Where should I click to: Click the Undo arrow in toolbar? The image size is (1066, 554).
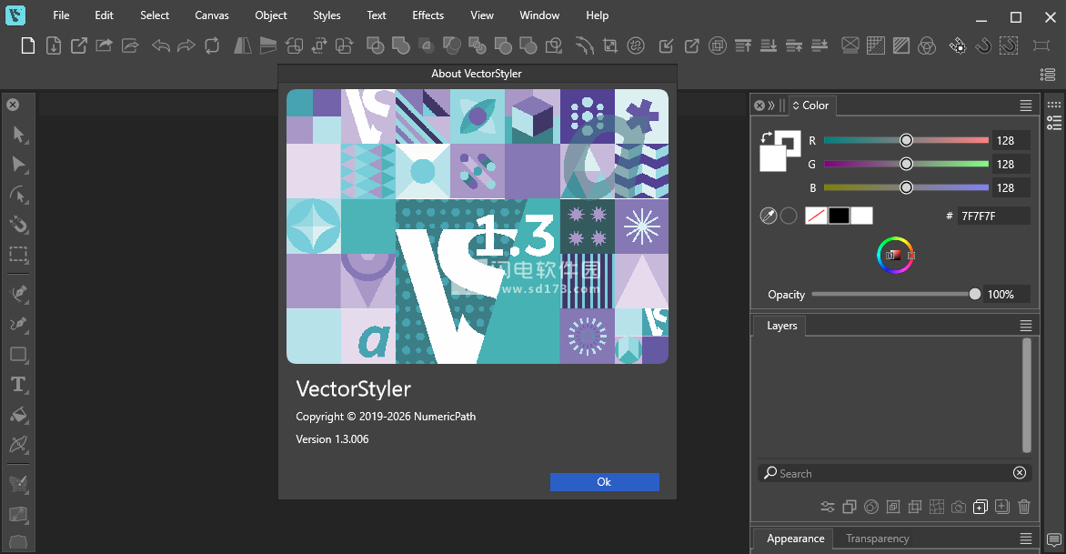161,45
